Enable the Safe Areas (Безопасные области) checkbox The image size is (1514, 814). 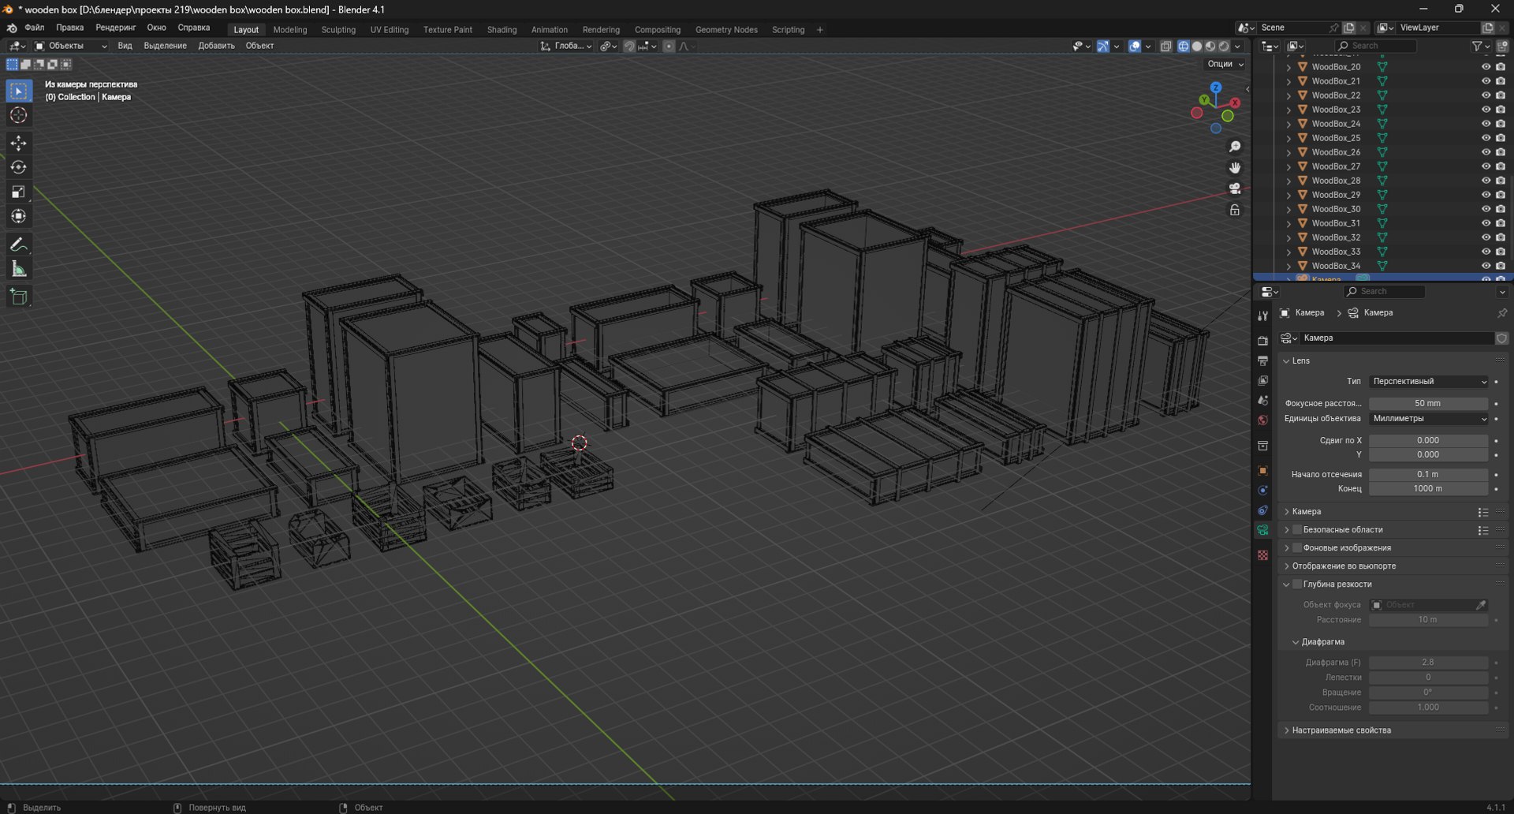1297,530
